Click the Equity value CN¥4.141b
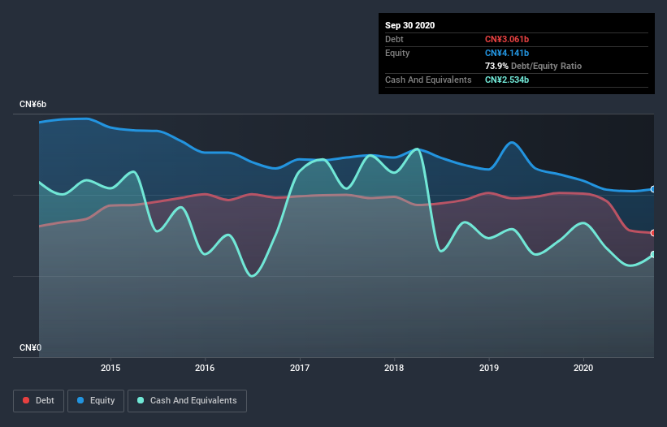Image resolution: width=667 pixels, height=427 pixels. coord(507,53)
